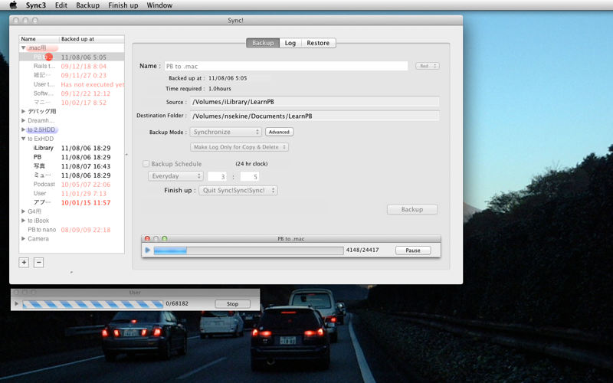Enable the Backup Schedule checkbox
This screenshot has height=383, width=613.
click(x=146, y=164)
